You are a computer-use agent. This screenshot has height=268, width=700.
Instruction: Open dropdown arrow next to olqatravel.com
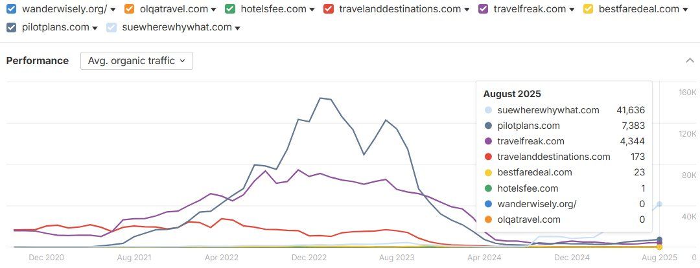213,9
